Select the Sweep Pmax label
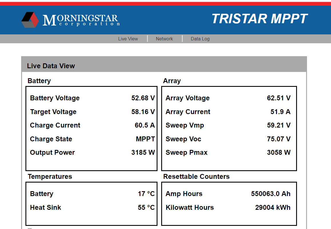The width and height of the screenshot is (331, 229). [x=186, y=152]
